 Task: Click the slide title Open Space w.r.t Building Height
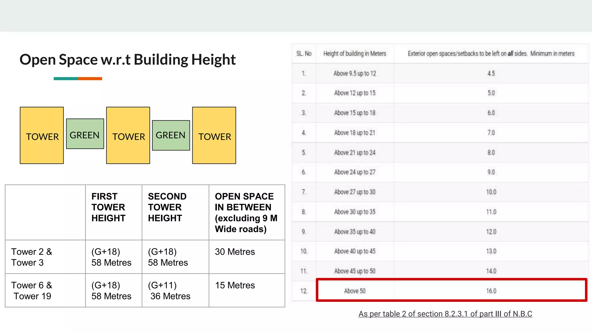(x=127, y=60)
